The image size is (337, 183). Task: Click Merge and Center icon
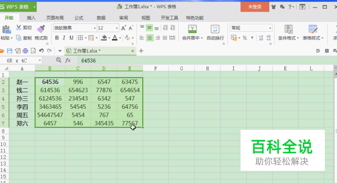point(192,29)
